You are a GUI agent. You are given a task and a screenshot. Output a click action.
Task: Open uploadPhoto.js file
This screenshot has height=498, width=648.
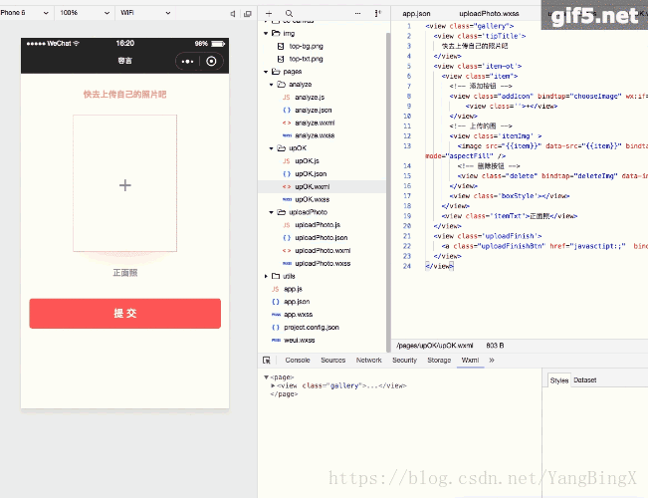[x=318, y=225]
